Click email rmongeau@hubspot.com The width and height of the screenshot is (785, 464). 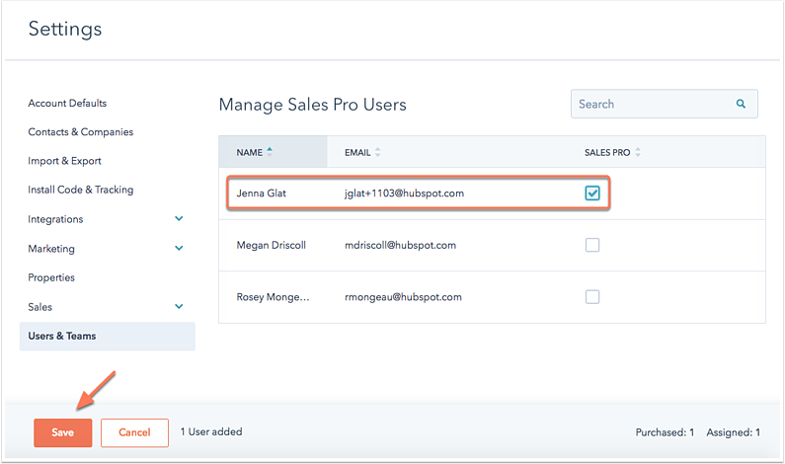(x=403, y=297)
